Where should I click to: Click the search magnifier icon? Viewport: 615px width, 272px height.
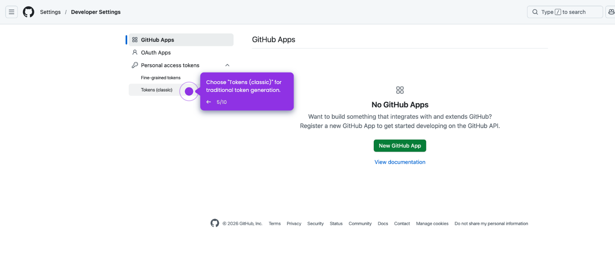[535, 12]
